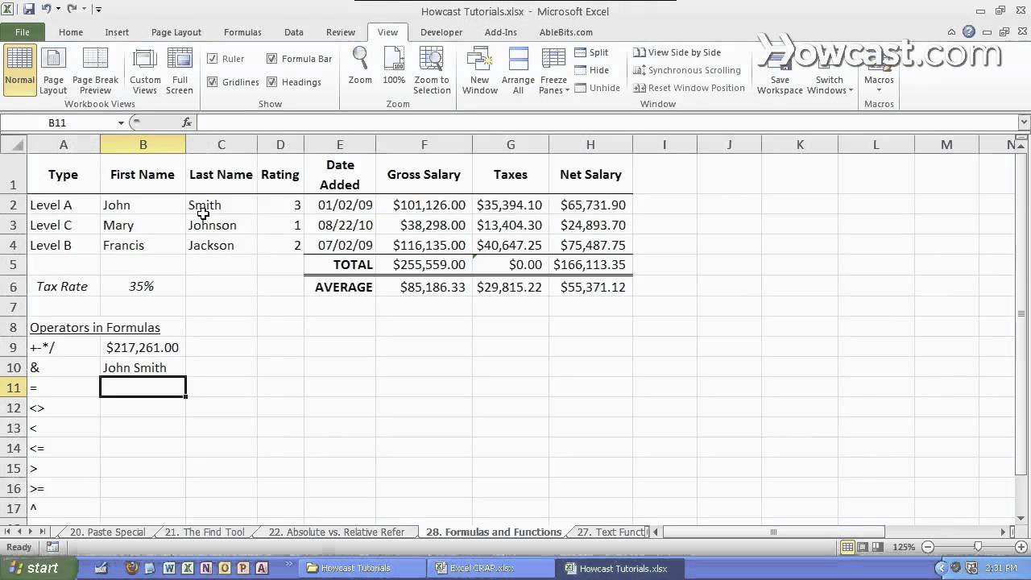
Task: Click the horizontal scrollbar thumb
Action: [x=773, y=532]
